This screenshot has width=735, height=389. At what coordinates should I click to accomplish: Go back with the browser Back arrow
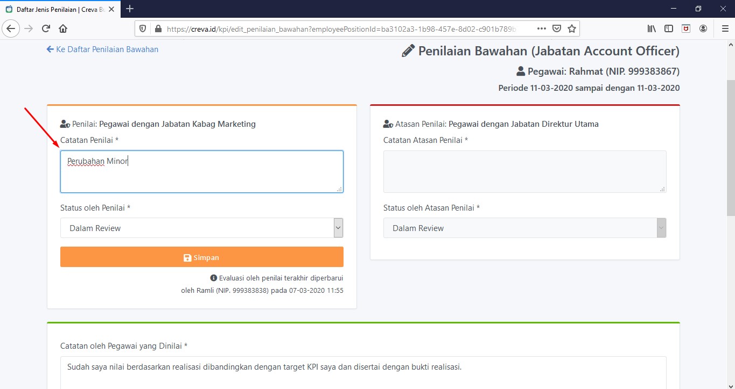(x=11, y=28)
